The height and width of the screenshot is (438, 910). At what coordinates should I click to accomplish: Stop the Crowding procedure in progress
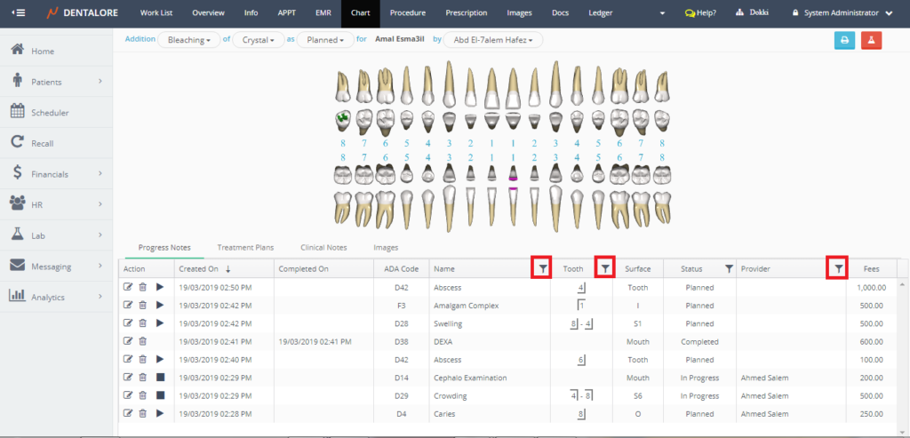pyautogui.click(x=160, y=395)
